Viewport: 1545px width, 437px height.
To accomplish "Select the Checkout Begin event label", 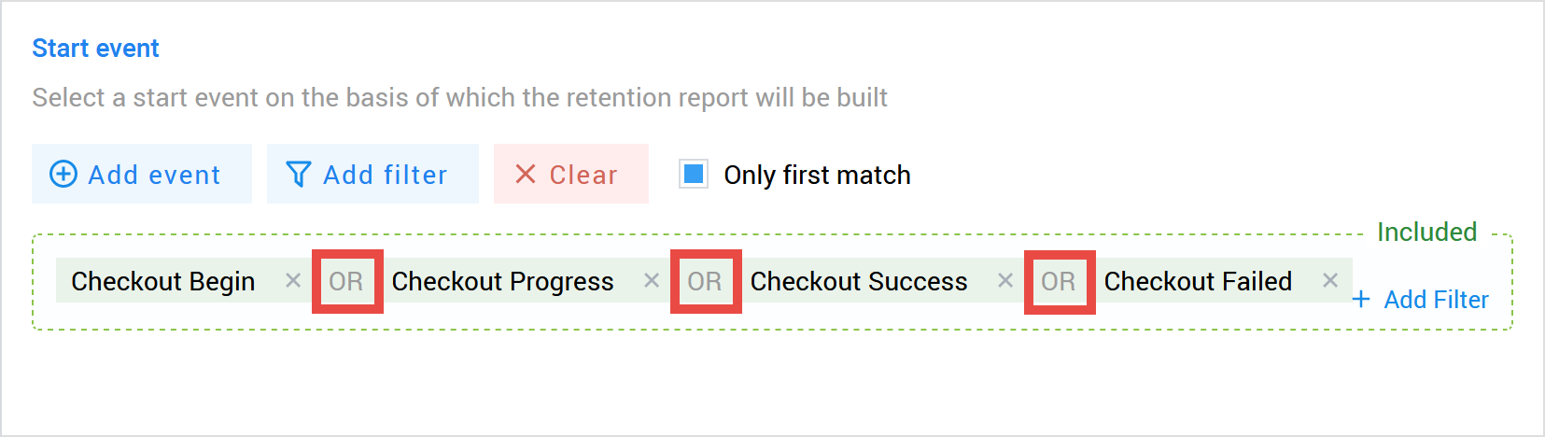I will [163, 281].
